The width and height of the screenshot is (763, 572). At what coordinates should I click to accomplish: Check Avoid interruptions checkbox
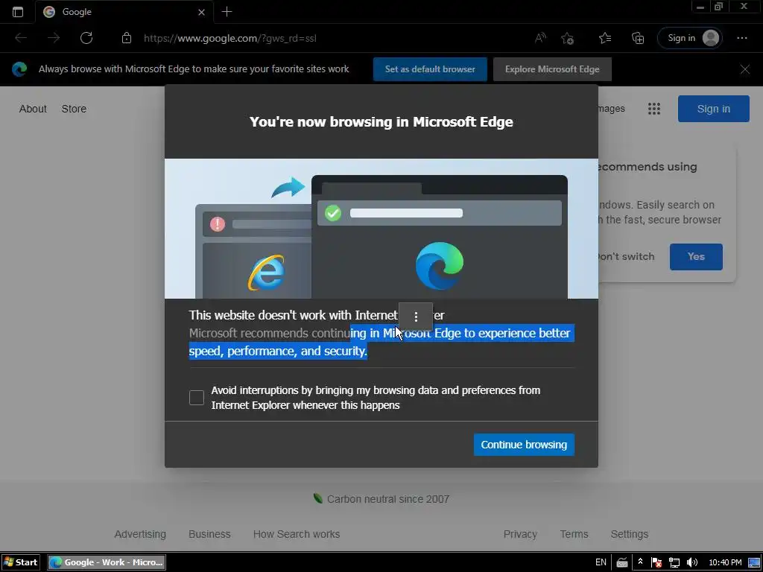pos(197,398)
